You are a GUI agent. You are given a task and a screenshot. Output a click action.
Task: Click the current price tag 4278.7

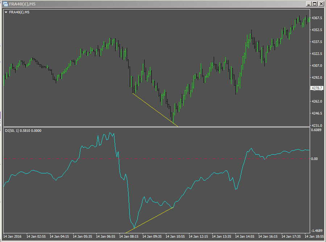pyautogui.click(x=316, y=87)
